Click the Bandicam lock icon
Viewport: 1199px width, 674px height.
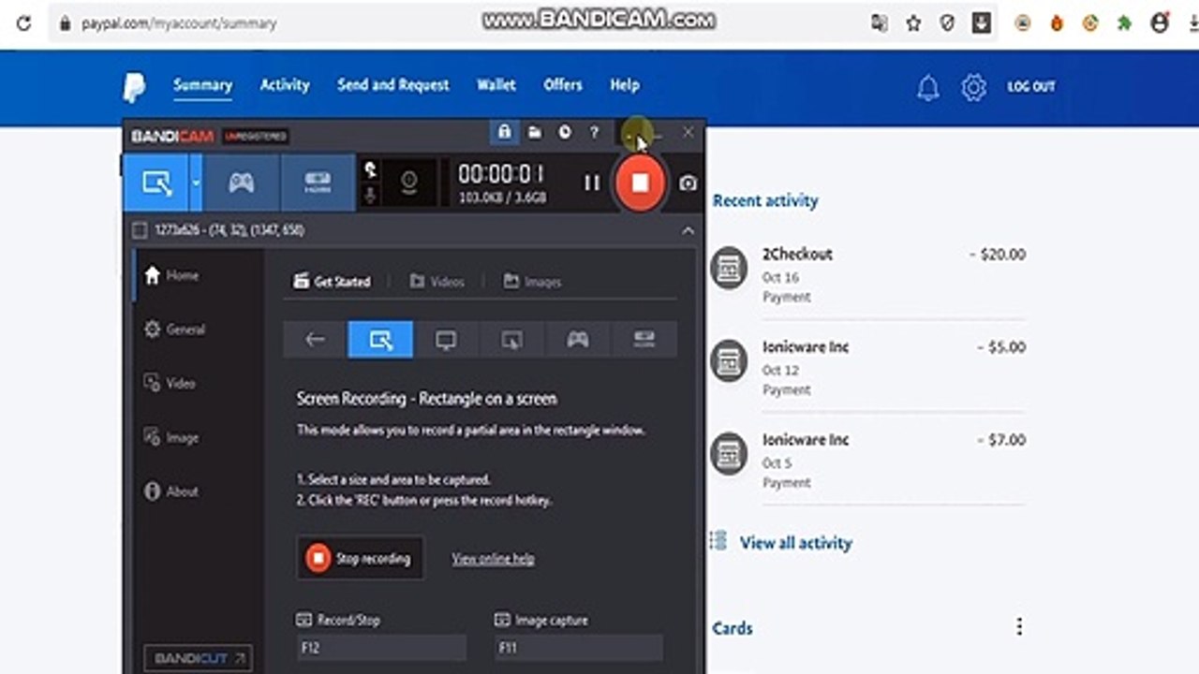click(504, 132)
